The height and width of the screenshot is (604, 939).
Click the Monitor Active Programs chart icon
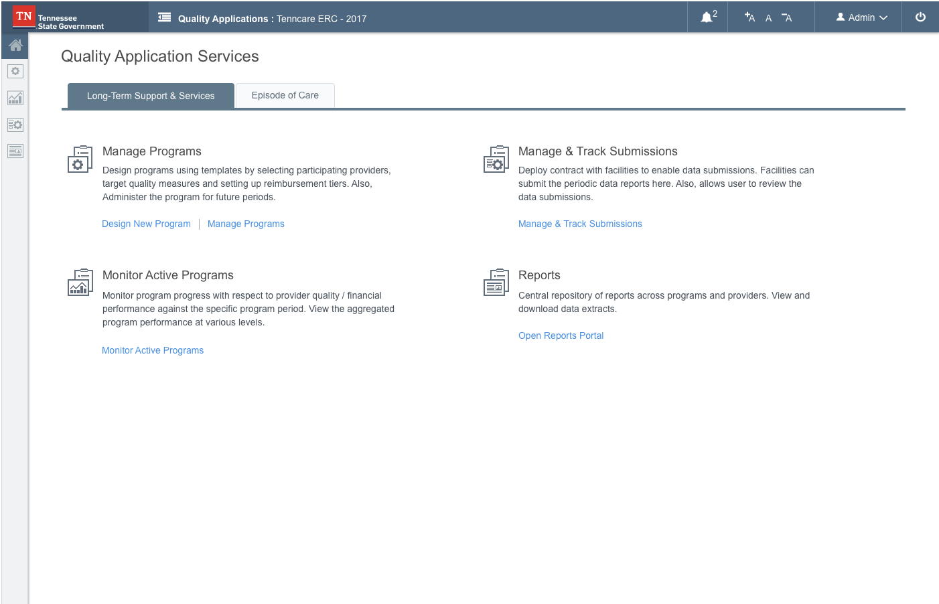pos(80,283)
